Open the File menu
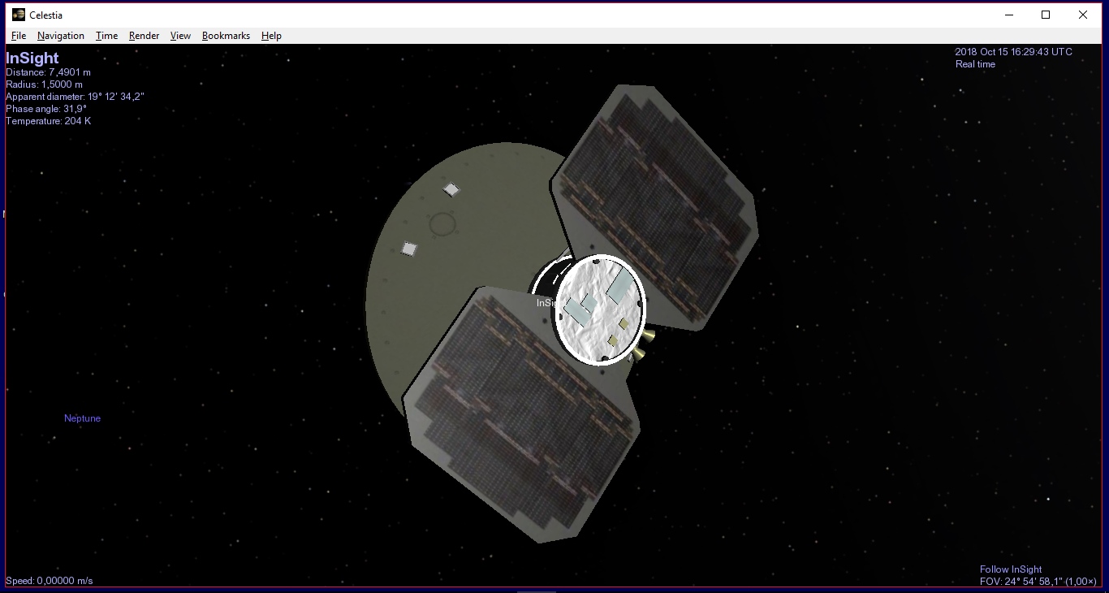Screen dimensions: 1109x593 click(x=19, y=36)
